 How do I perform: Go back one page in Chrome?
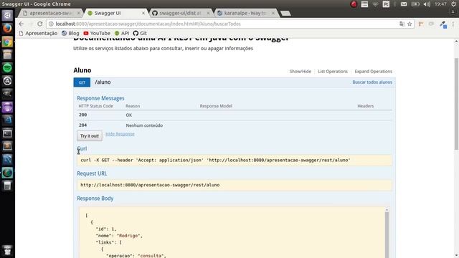click(x=21, y=24)
